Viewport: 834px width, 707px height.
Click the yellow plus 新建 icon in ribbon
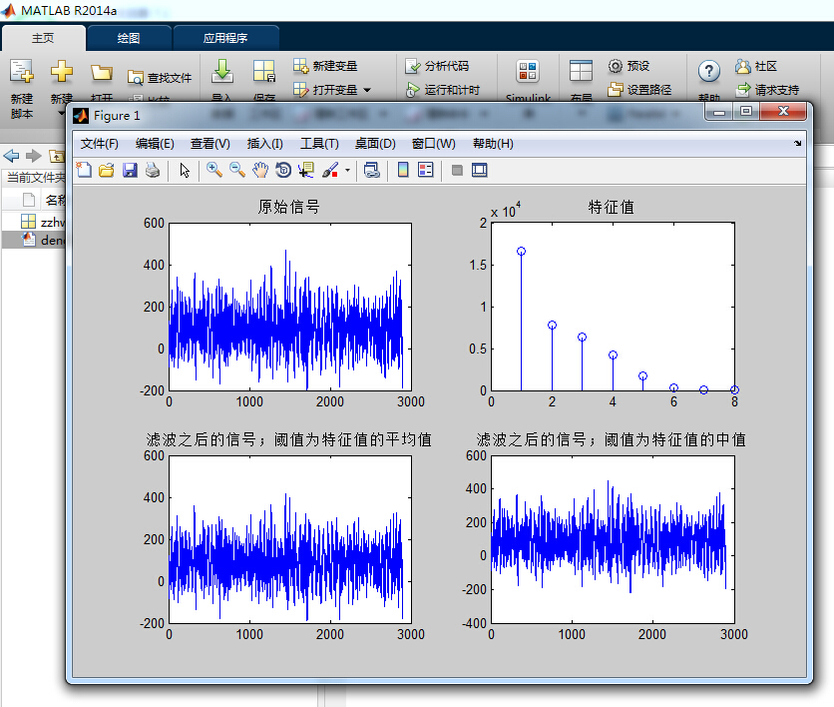(62, 71)
